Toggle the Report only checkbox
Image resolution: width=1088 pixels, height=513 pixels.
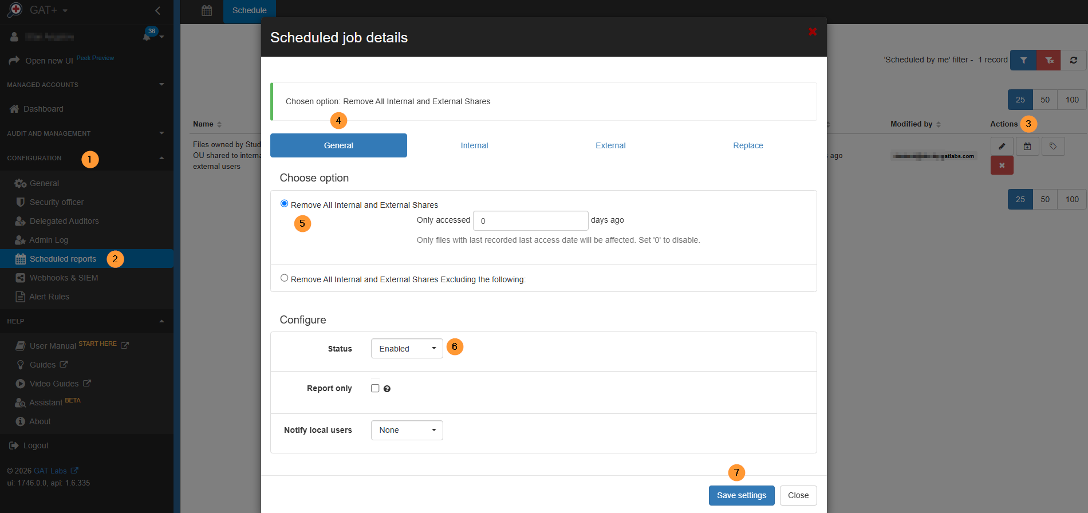pyautogui.click(x=375, y=388)
